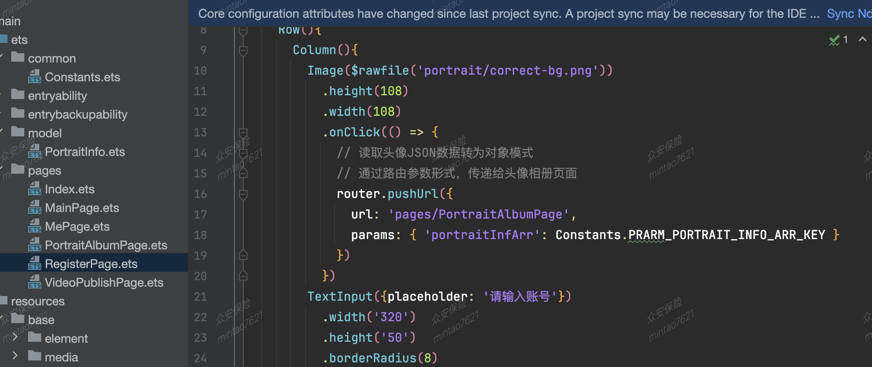Click the ETS file icon of Index.ets
This screenshot has height=367, width=872.
[35, 188]
